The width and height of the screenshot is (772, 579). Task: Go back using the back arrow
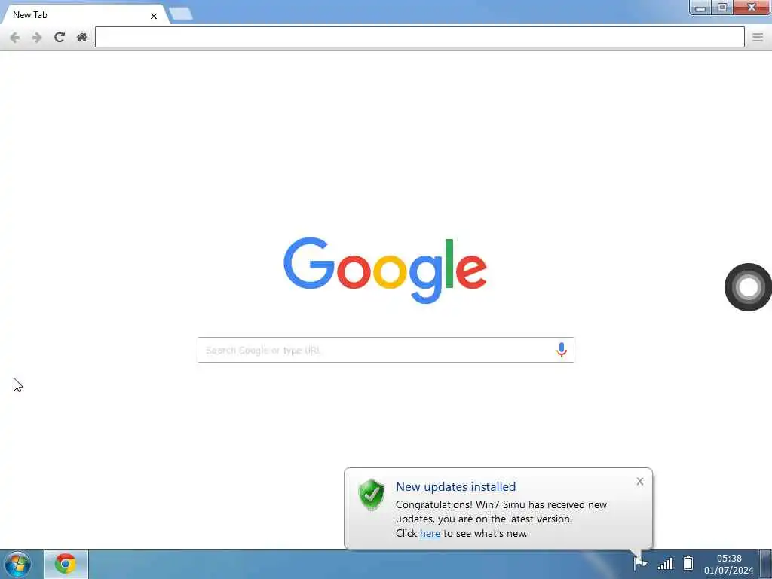(x=15, y=38)
